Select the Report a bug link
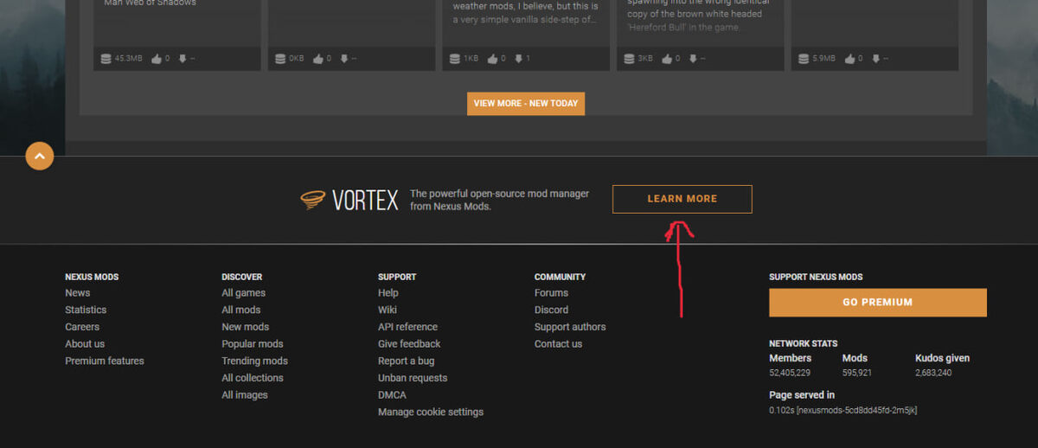Viewport: 1038px width, 448px height. click(x=407, y=361)
